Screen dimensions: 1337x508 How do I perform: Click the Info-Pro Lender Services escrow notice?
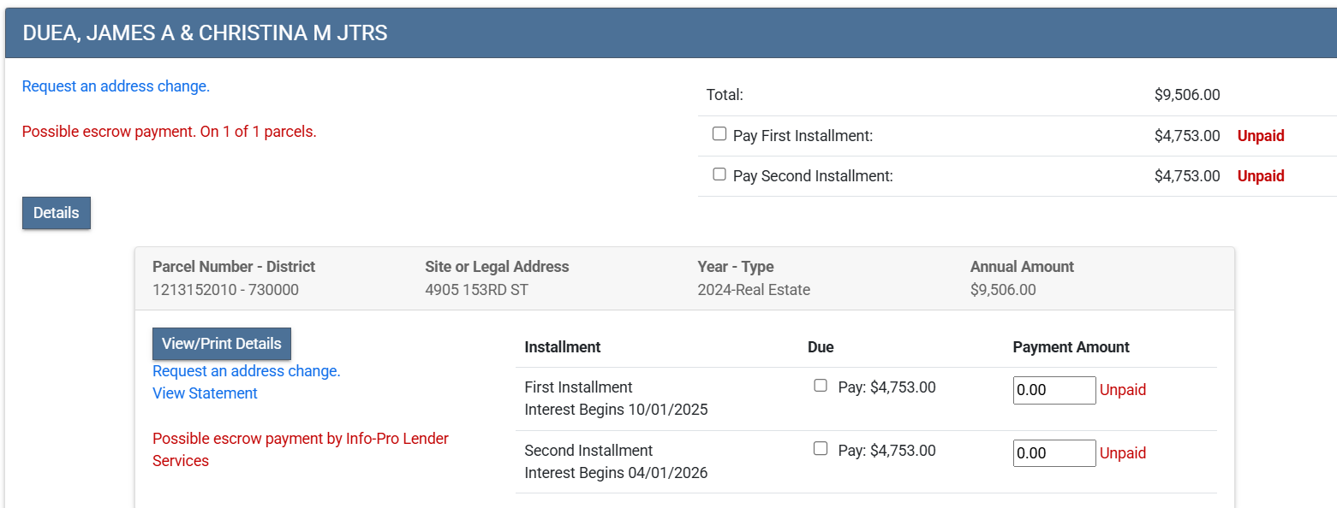(300, 450)
